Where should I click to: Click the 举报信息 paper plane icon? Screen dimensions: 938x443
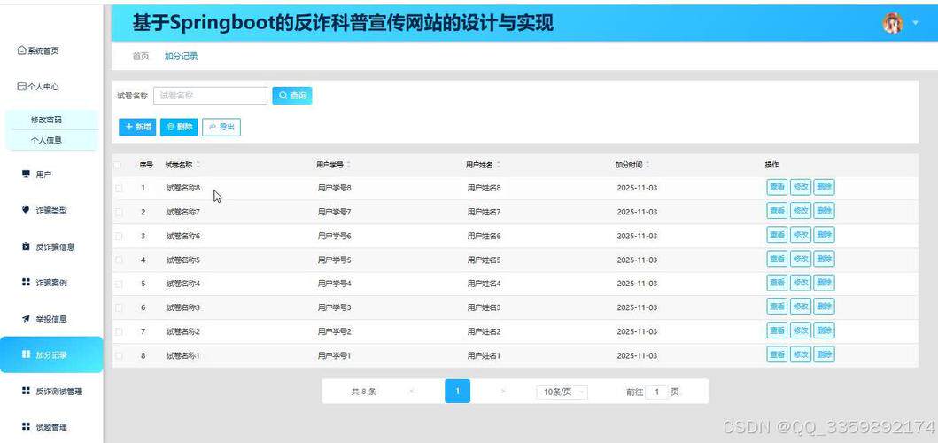(x=26, y=318)
